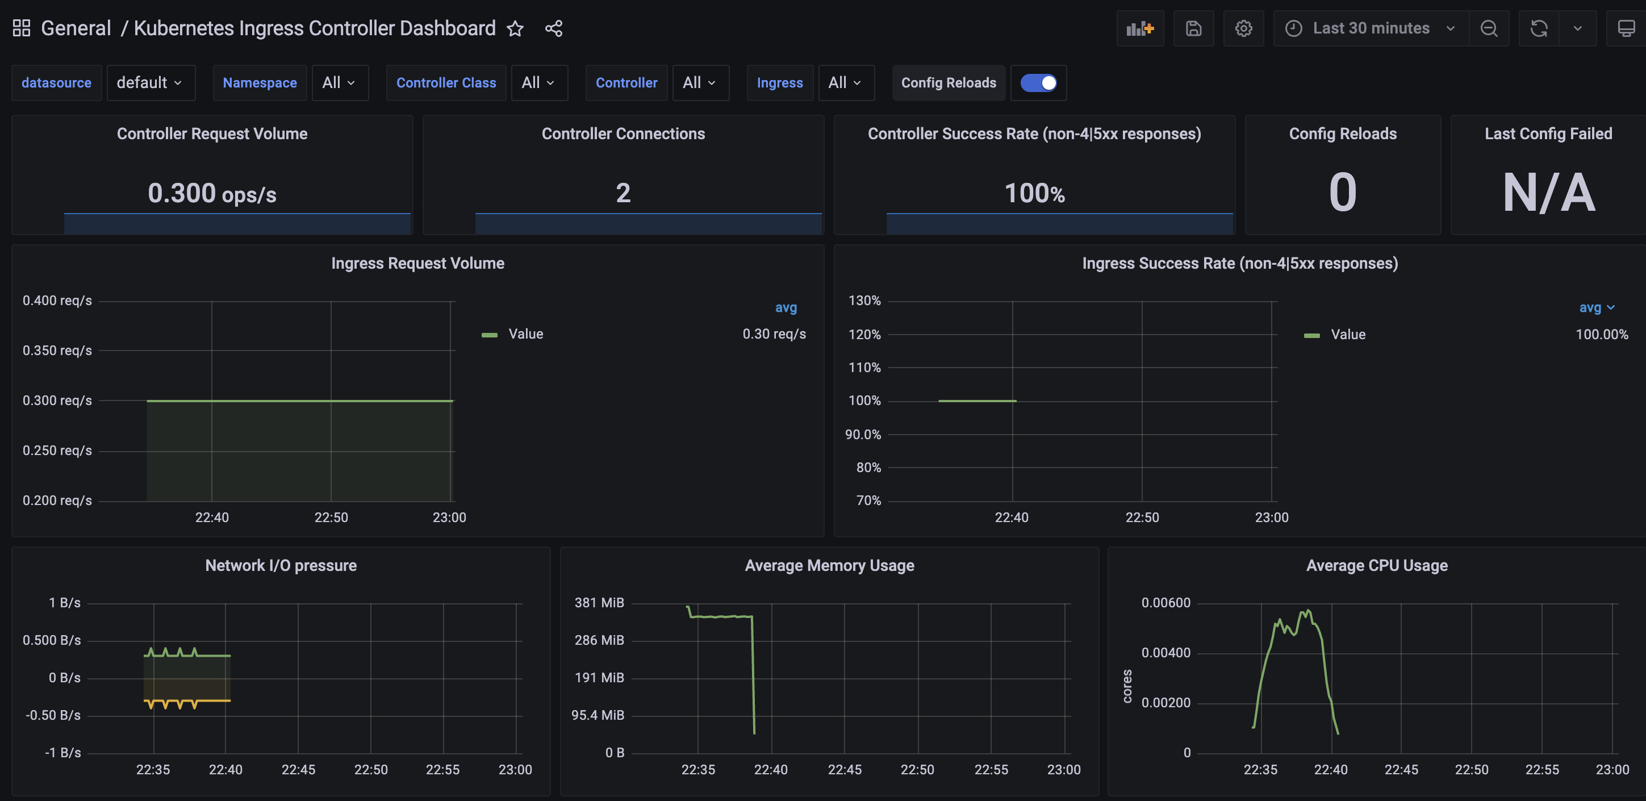Open dashboard settings gear

pos(1243,29)
